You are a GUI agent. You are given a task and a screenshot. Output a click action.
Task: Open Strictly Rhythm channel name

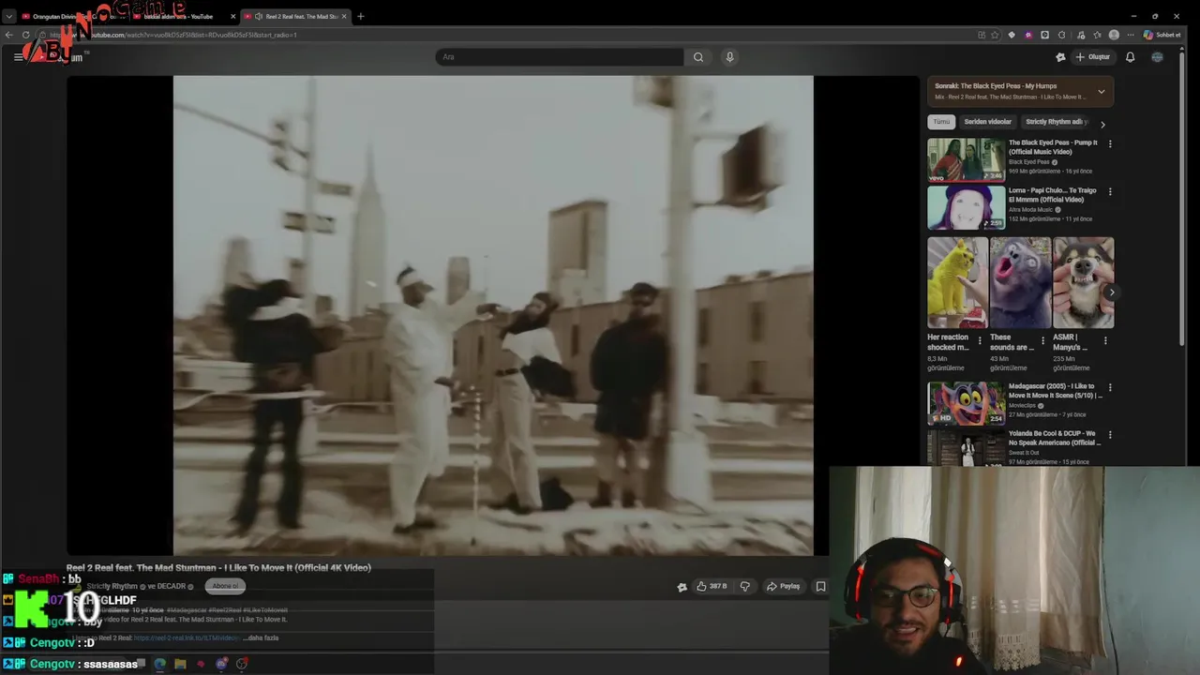(x=112, y=586)
